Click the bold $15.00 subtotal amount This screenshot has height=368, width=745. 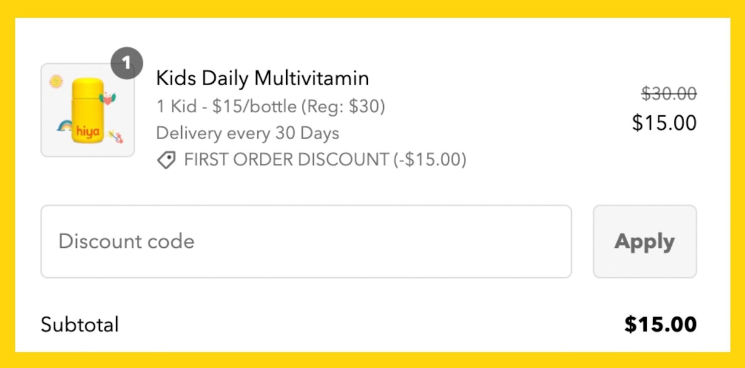pos(660,324)
